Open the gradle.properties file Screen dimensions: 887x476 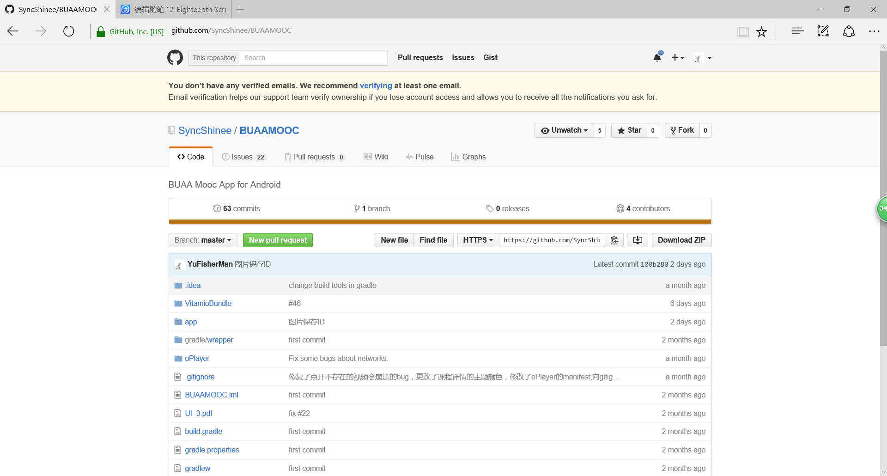(x=212, y=450)
